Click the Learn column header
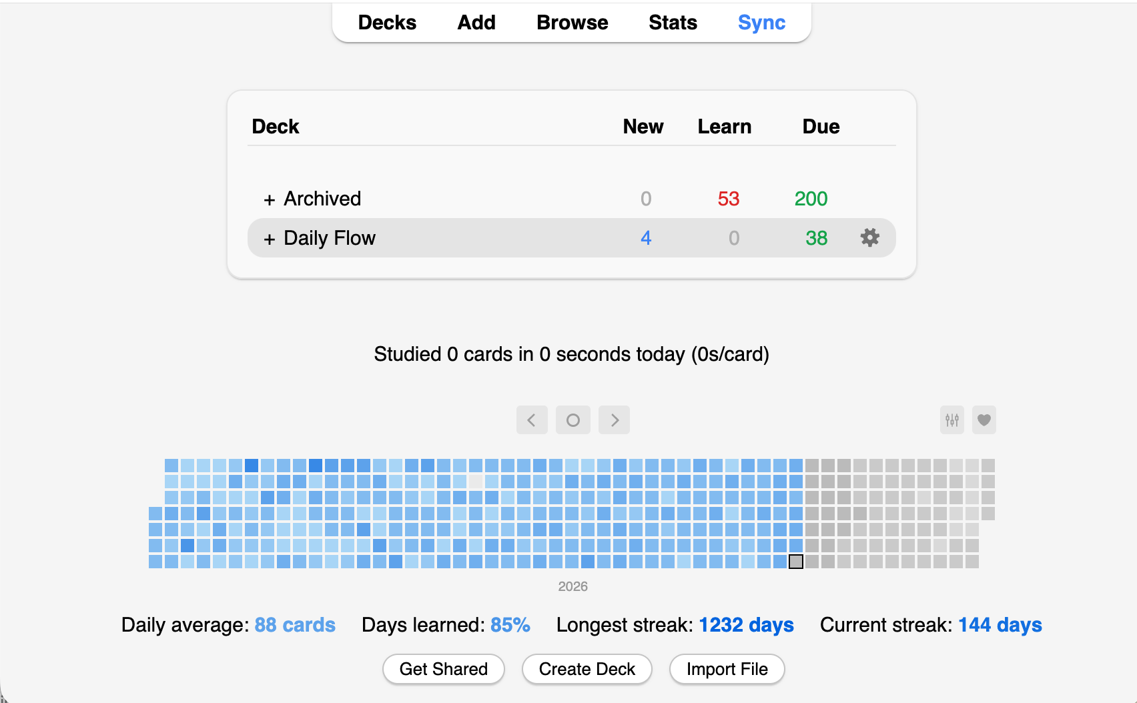 pyautogui.click(x=725, y=127)
